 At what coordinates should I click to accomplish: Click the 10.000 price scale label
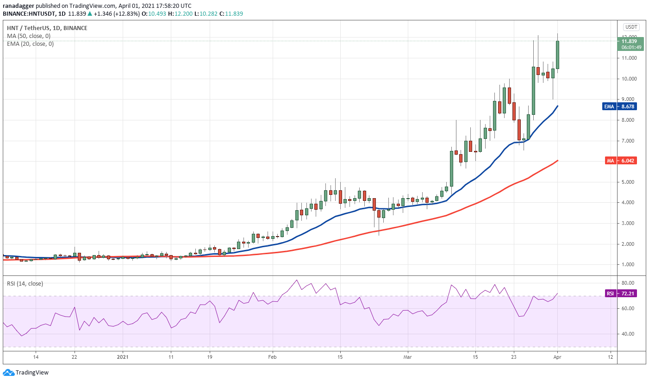(x=629, y=79)
